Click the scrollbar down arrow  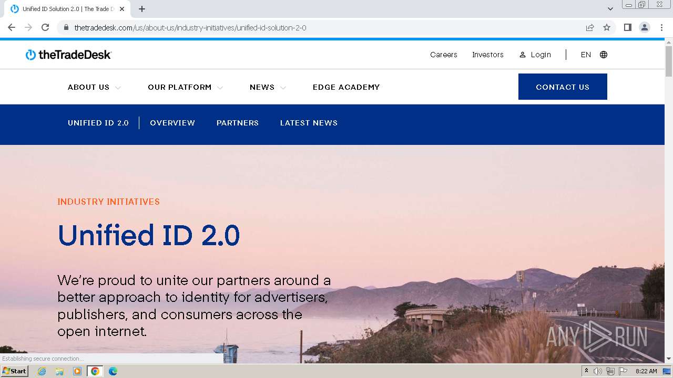[669, 359]
